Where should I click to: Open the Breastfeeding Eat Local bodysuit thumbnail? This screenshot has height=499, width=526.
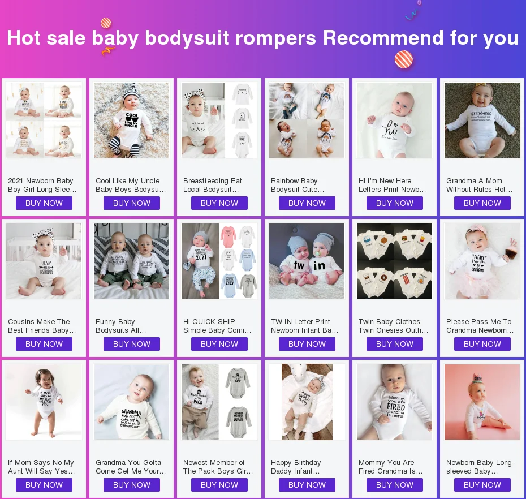pos(219,120)
